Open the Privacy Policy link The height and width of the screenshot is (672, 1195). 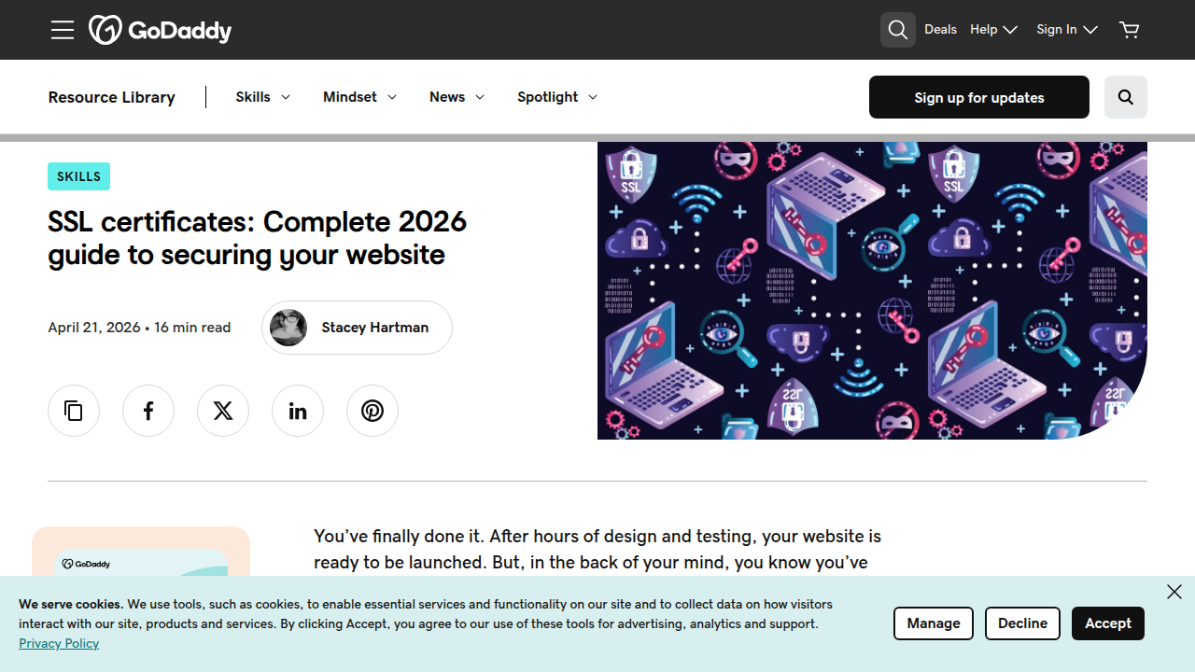pyautogui.click(x=59, y=643)
